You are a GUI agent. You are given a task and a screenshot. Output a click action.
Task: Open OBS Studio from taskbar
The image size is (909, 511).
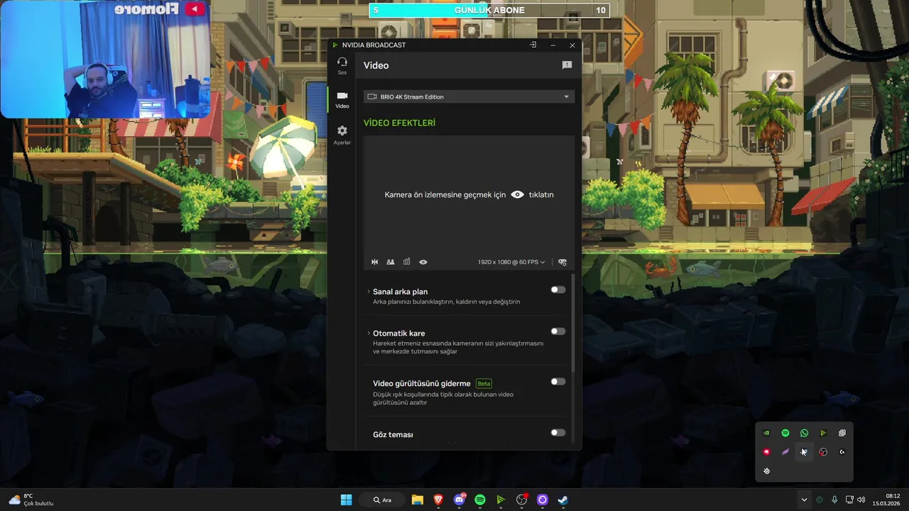[x=522, y=500]
